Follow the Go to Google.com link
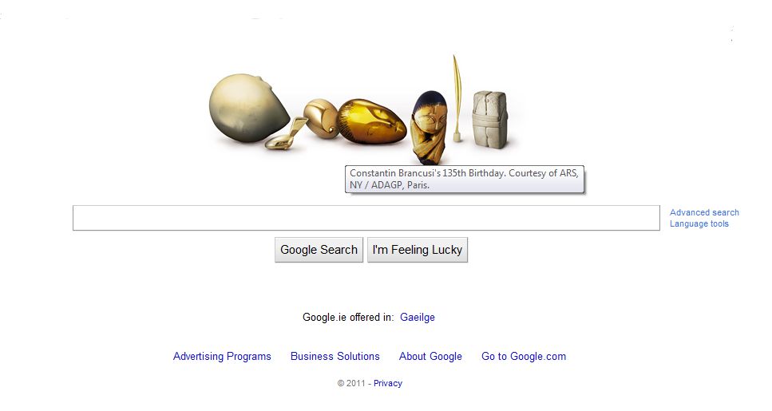This screenshot has height=411, width=772. [x=524, y=357]
